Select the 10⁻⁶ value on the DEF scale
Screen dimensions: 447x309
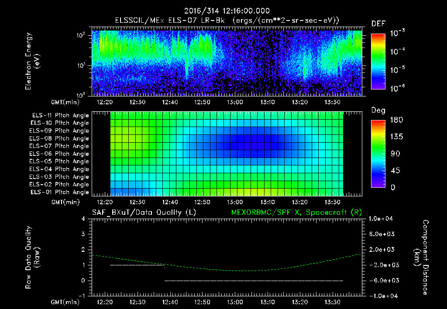click(x=397, y=88)
